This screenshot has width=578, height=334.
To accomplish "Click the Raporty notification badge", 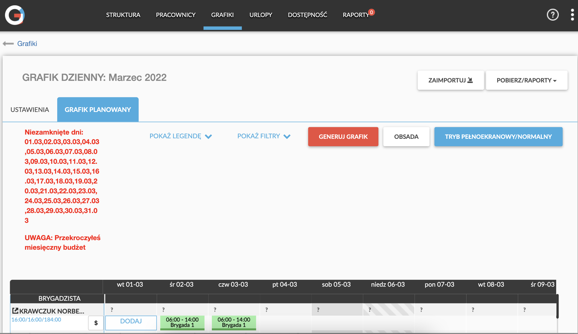I will coord(371,12).
